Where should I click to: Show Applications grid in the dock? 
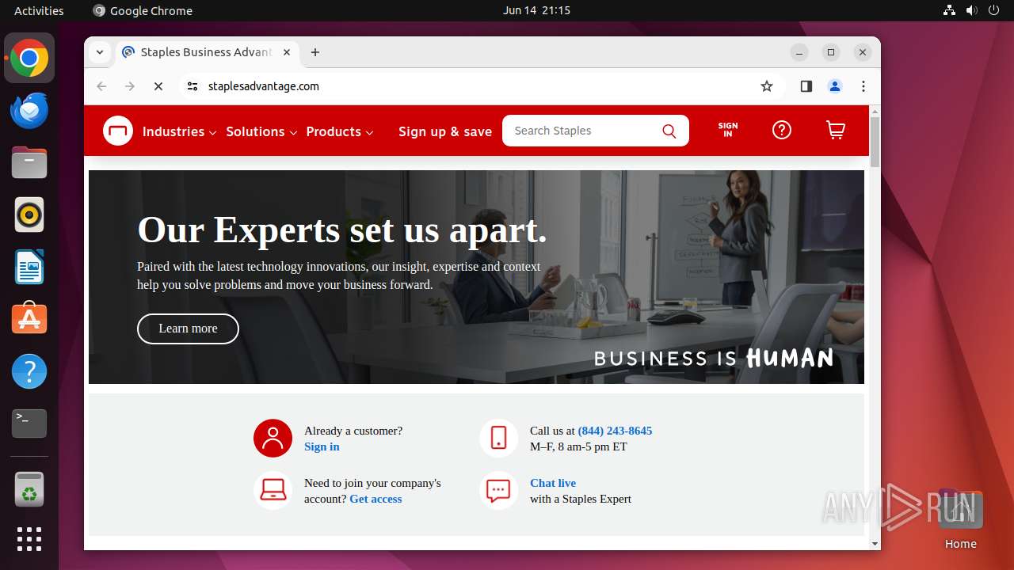pyautogui.click(x=29, y=539)
